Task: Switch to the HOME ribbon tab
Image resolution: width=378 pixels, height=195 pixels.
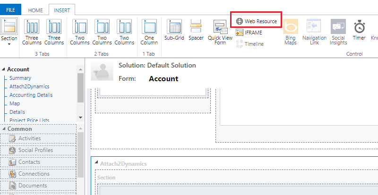Action: (x=35, y=10)
